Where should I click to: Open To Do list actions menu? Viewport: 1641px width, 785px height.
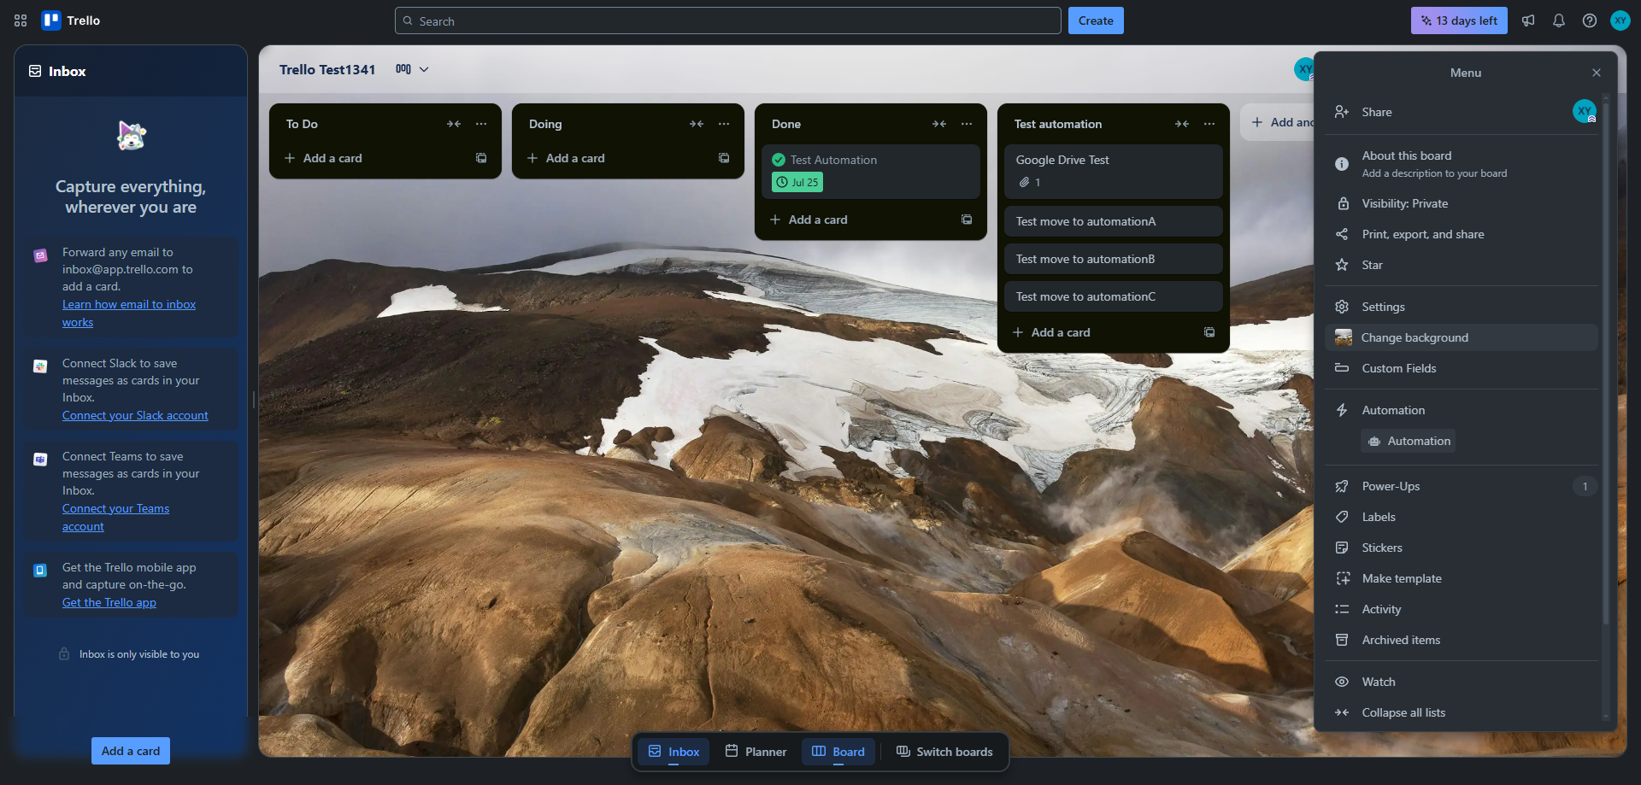point(481,124)
